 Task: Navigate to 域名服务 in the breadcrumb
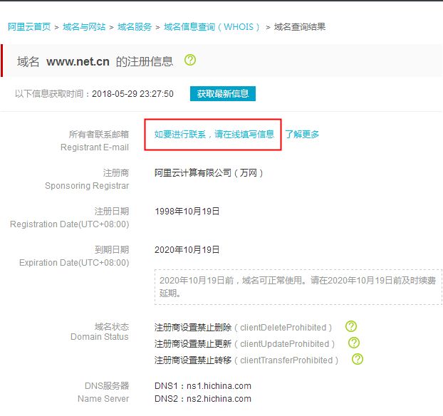[135, 27]
